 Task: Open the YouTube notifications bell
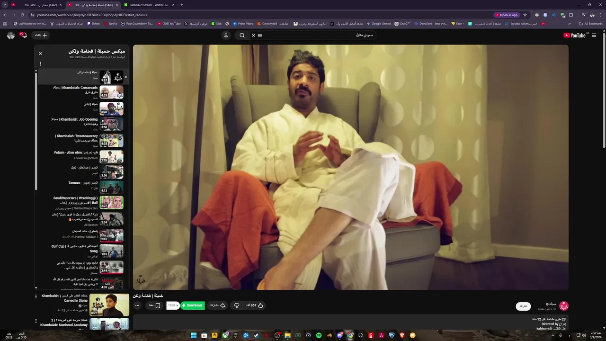pyautogui.click(x=23, y=35)
